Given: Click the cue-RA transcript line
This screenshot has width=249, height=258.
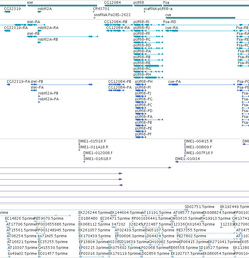Looking at the screenshot, I should (200, 31).
